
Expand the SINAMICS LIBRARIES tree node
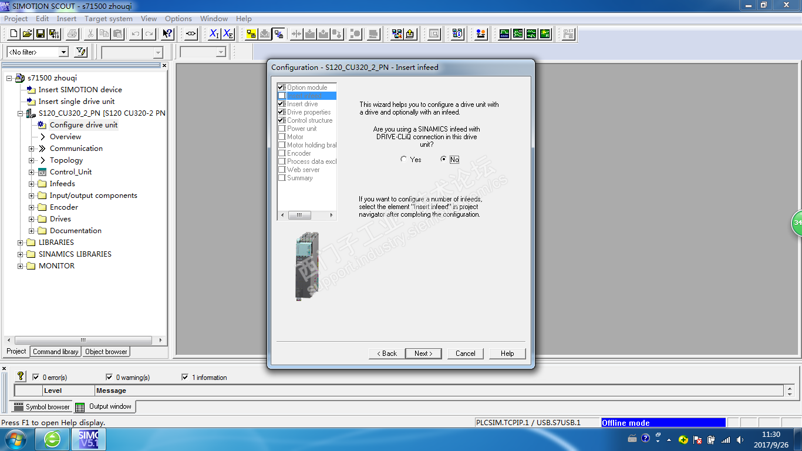click(21, 254)
